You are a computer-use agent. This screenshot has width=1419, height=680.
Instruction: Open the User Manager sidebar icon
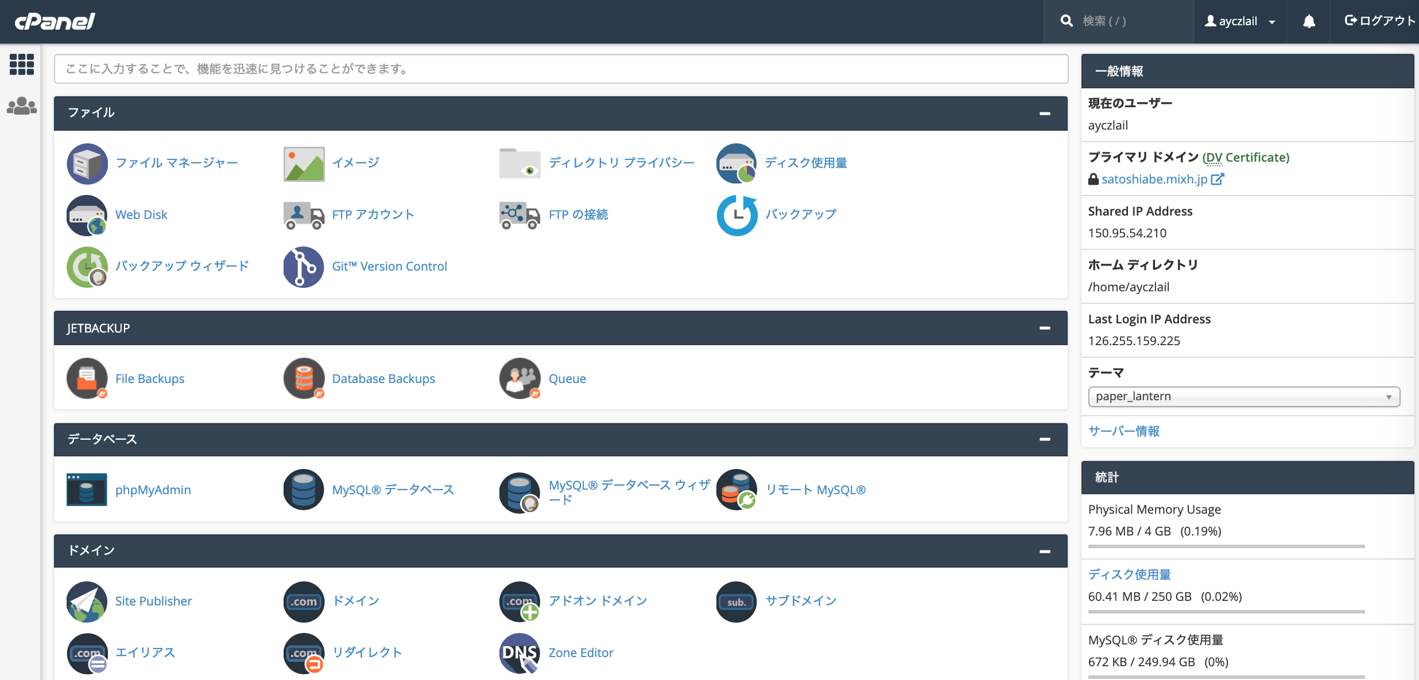pyautogui.click(x=22, y=106)
